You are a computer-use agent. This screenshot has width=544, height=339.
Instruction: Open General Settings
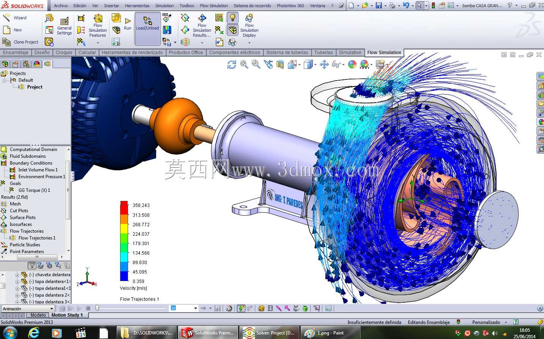[64, 26]
